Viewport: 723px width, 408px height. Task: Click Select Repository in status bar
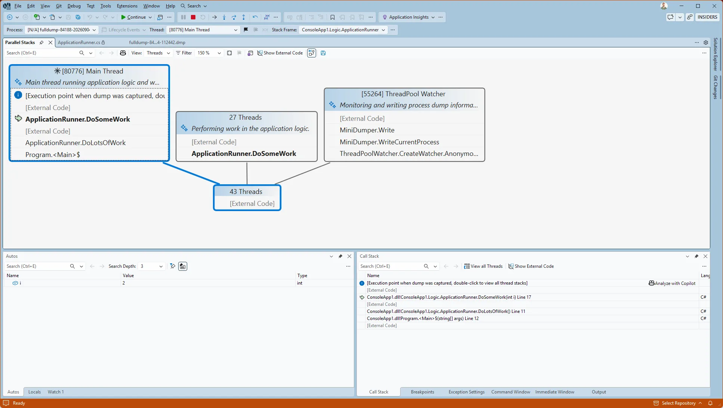click(x=678, y=403)
